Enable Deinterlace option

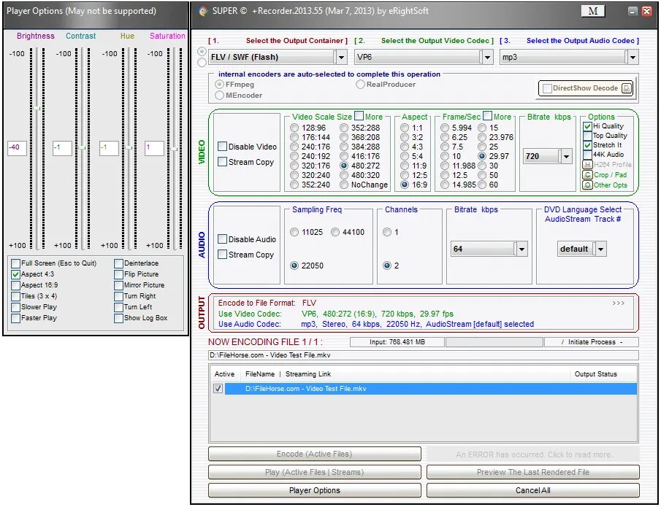118,263
